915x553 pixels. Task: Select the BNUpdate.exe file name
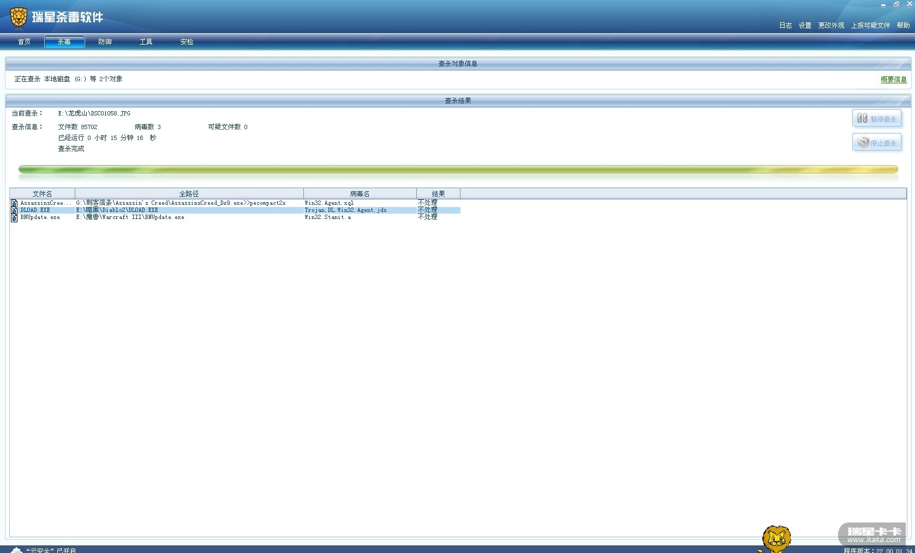point(40,217)
